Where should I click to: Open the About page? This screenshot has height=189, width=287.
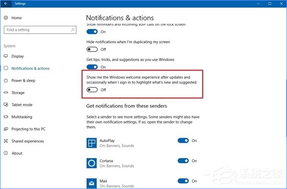click(x=17, y=153)
